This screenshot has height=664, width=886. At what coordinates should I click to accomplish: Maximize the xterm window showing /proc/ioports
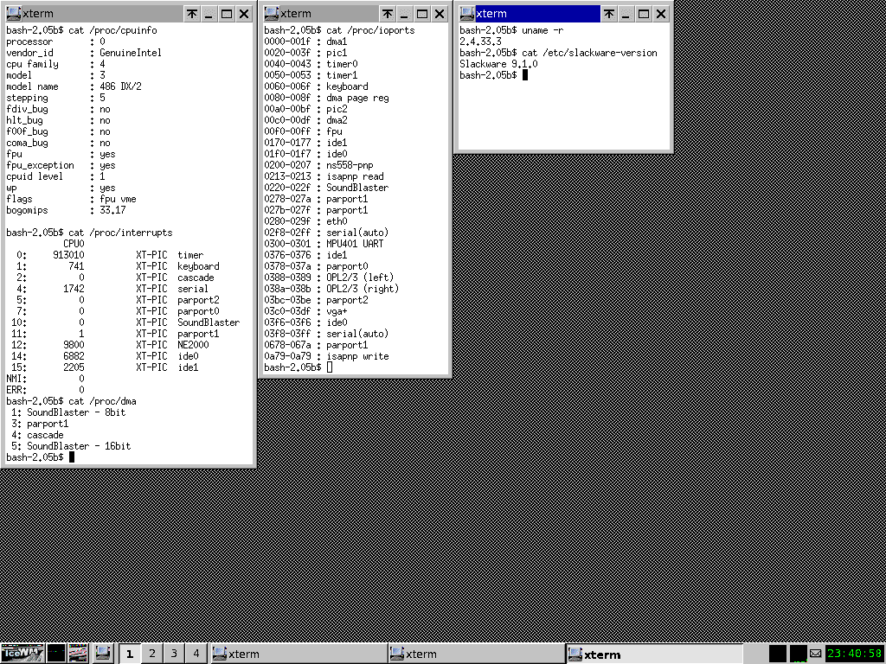[422, 14]
